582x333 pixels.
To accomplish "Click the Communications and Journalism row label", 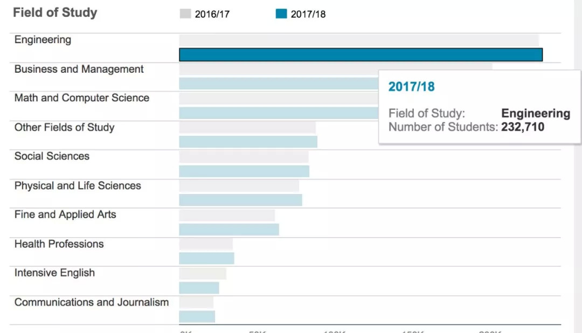I will point(91,302).
